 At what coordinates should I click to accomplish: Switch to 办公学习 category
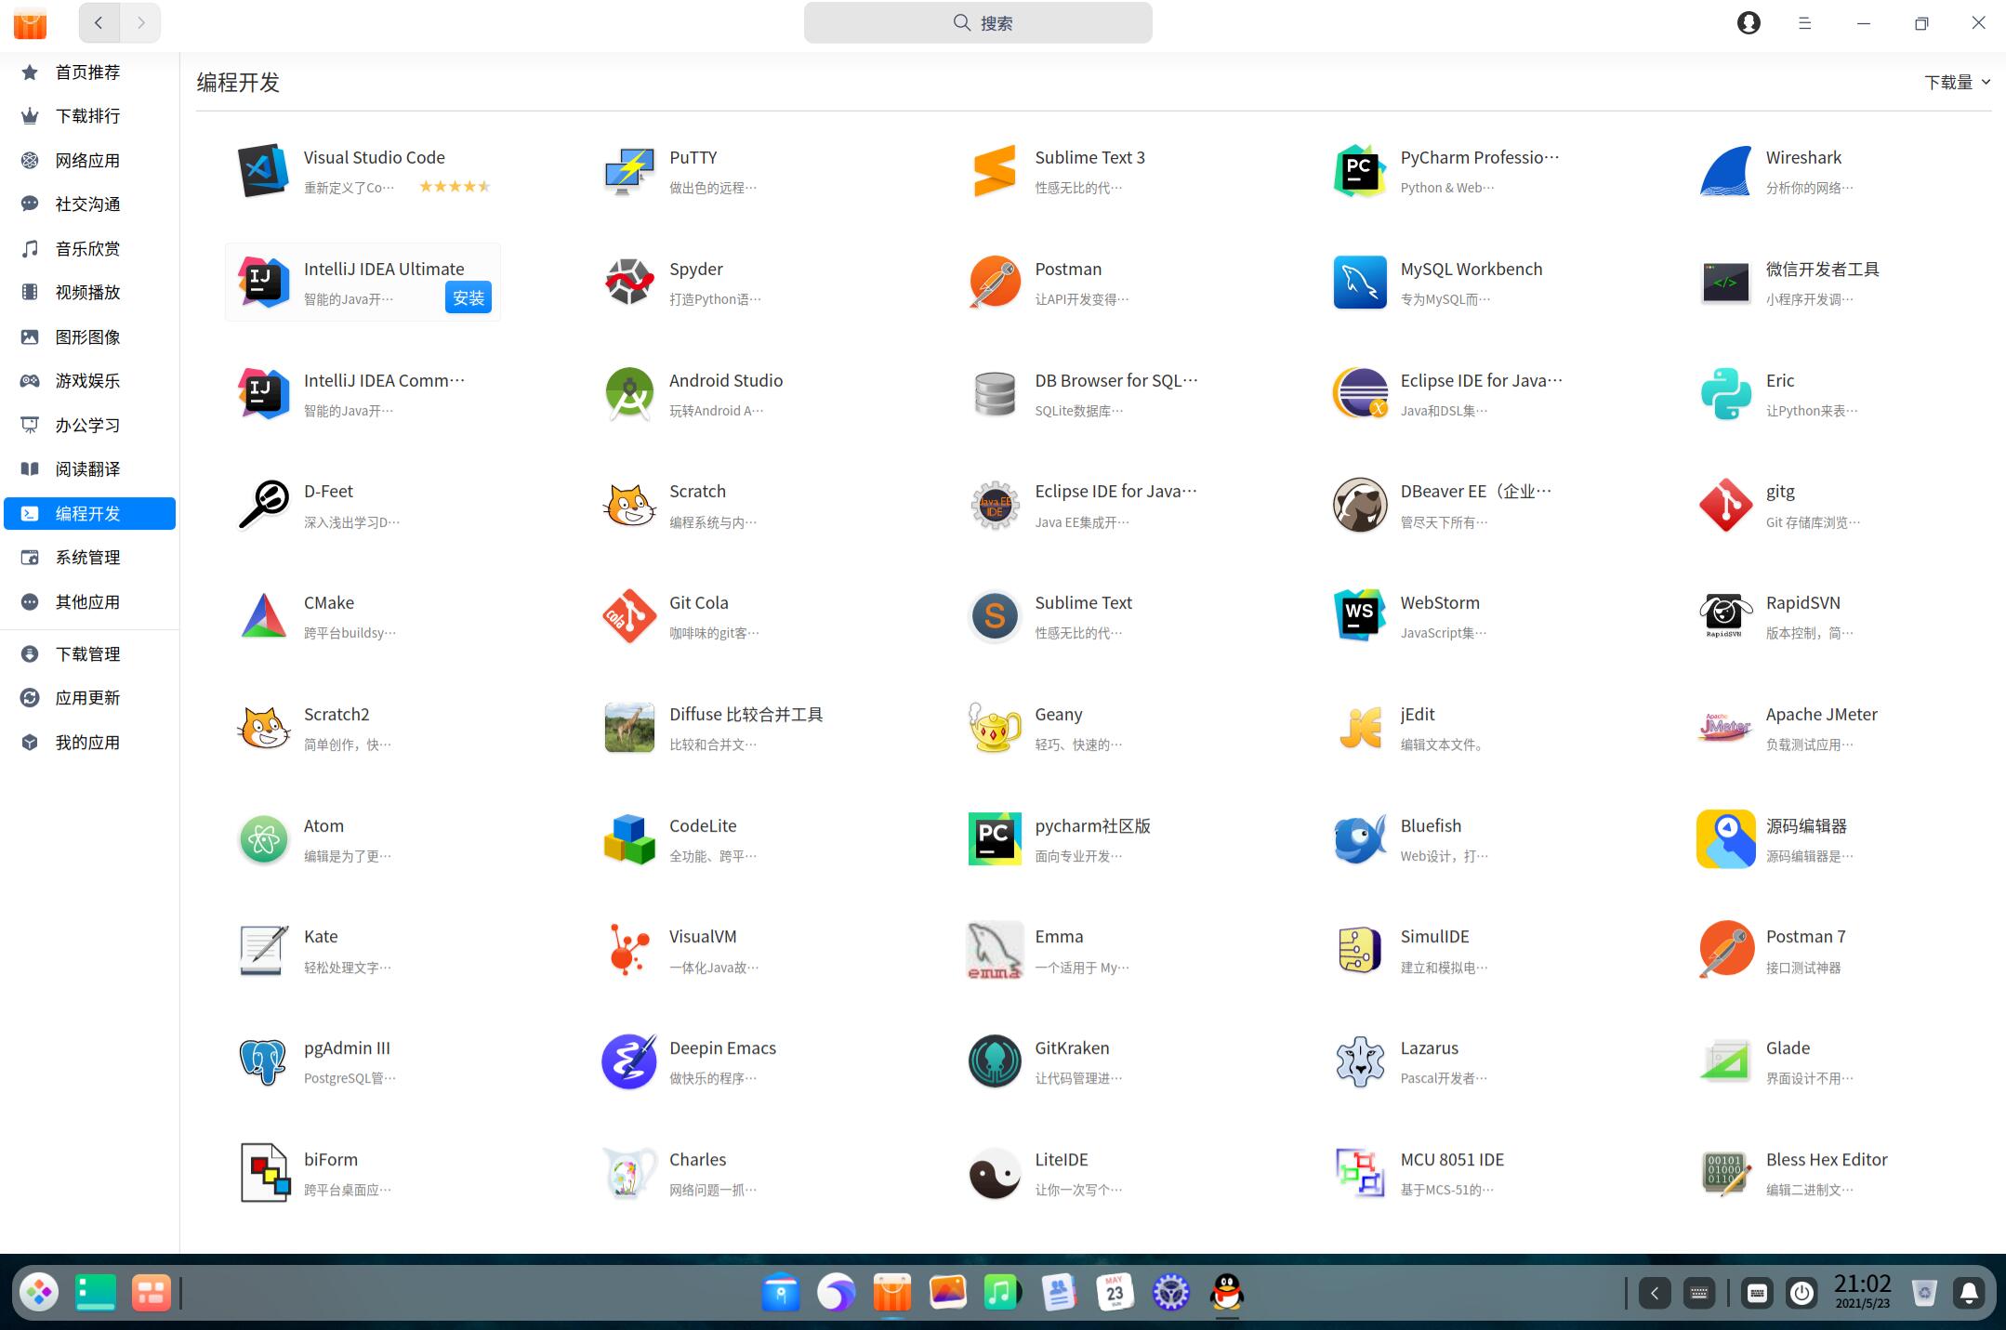(x=90, y=425)
